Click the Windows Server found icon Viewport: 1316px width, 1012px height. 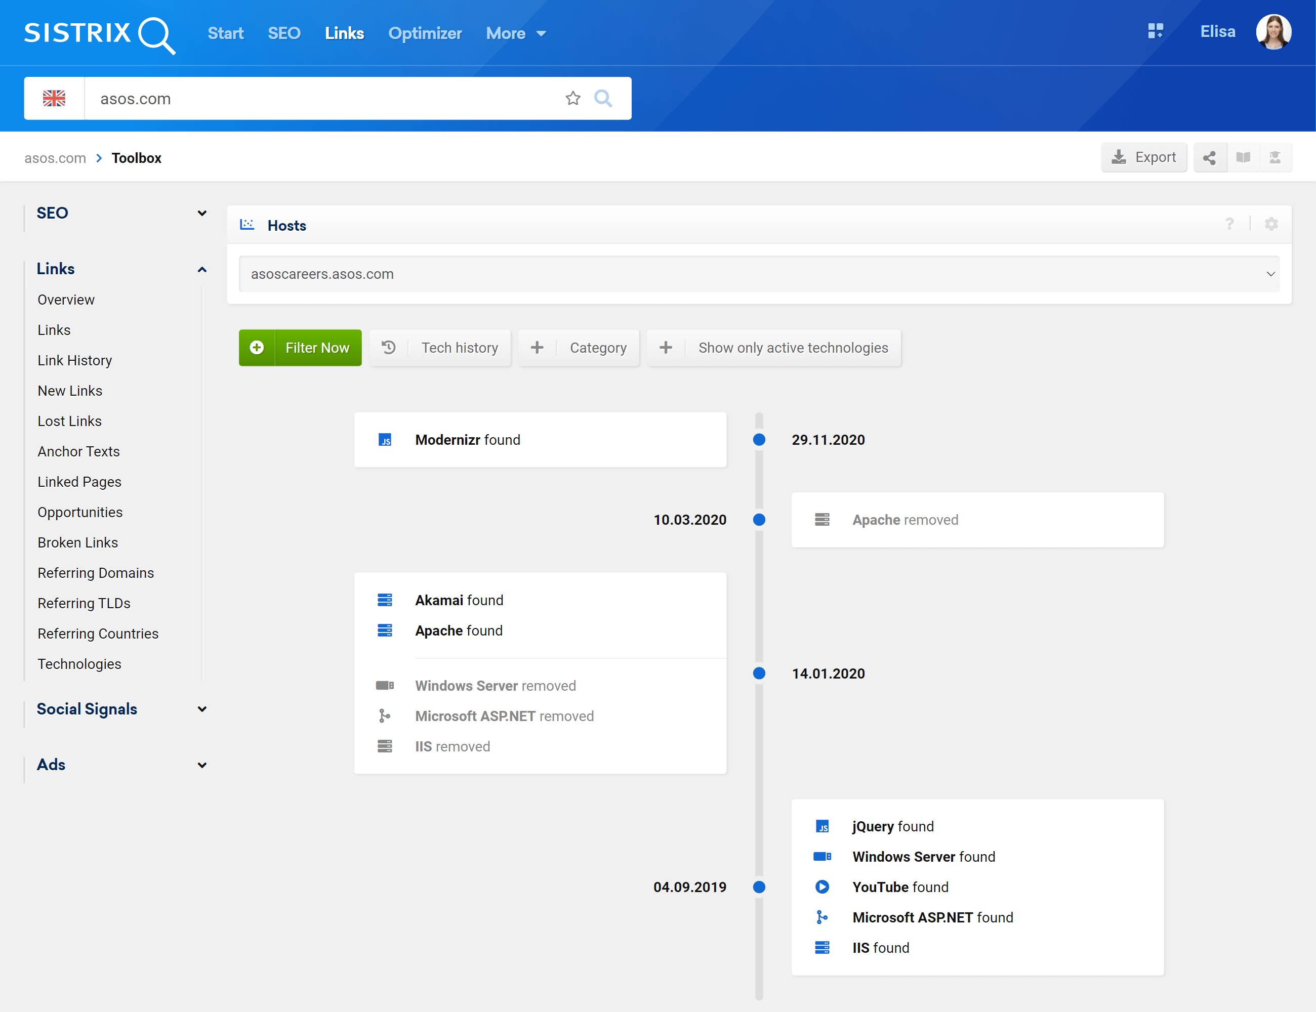tap(822, 857)
